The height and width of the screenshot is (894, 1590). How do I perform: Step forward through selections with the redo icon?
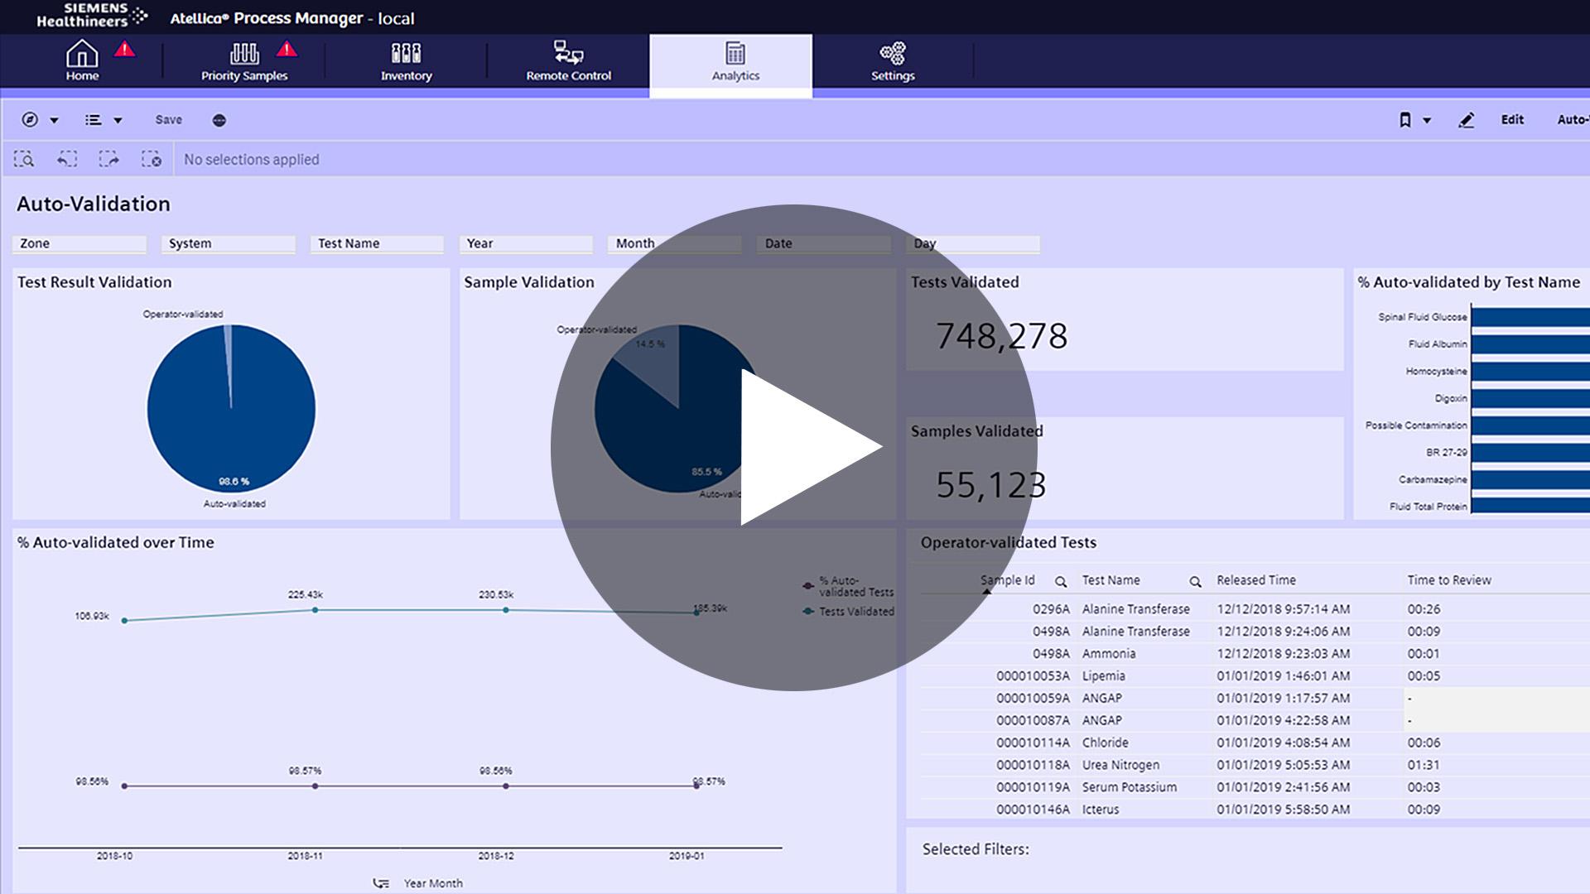[x=110, y=159]
